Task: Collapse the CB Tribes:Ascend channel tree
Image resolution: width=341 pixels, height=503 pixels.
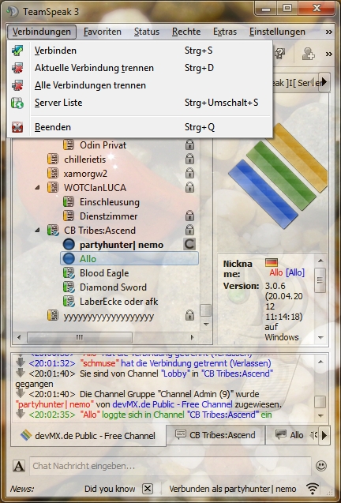Action: pos(38,230)
